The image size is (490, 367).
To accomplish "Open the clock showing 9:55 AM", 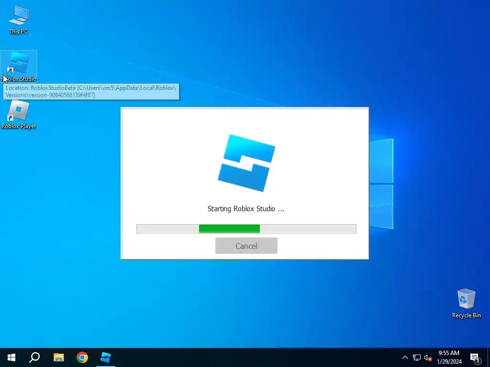I will 449,357.
